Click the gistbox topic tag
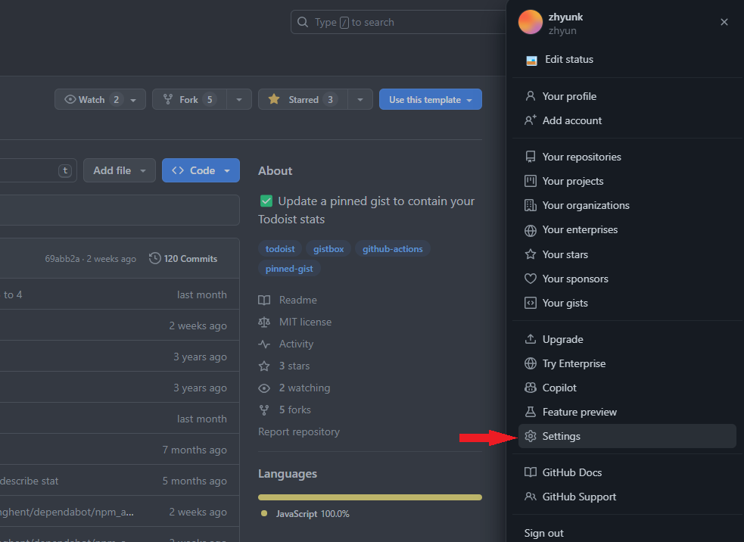 click(328, 249)
